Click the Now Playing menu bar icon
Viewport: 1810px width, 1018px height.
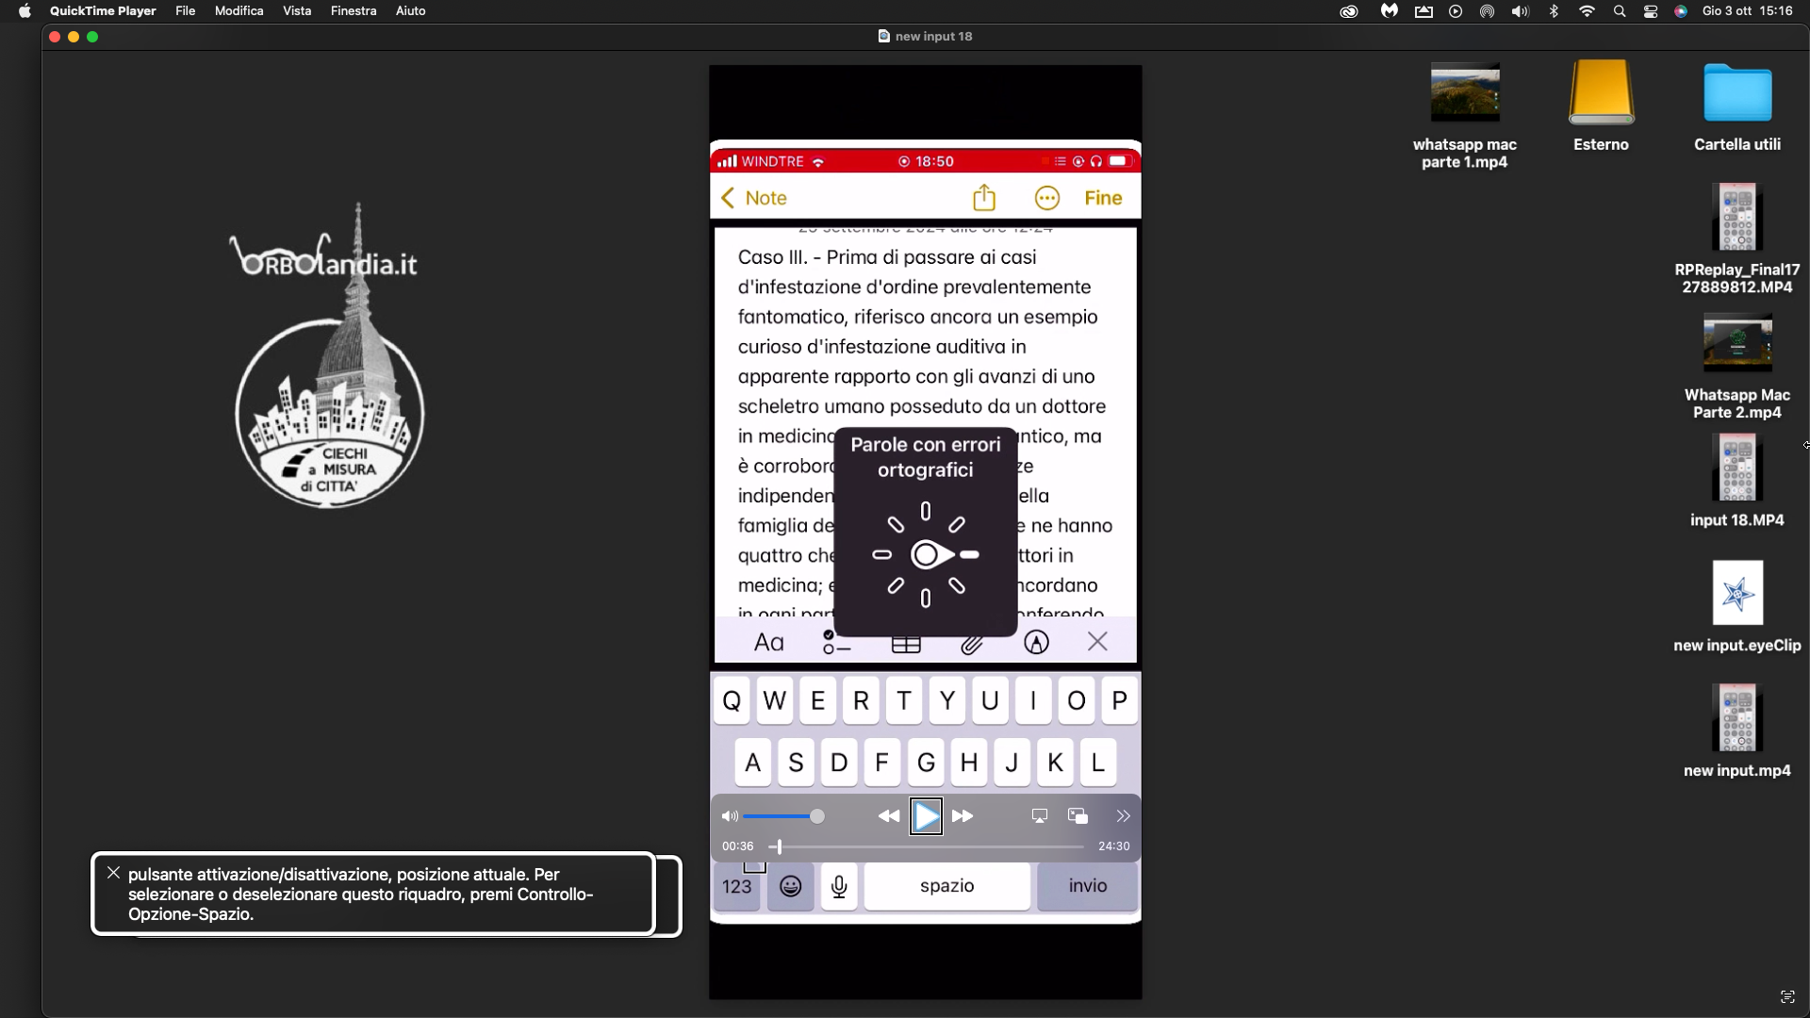tap(1456, 11)
